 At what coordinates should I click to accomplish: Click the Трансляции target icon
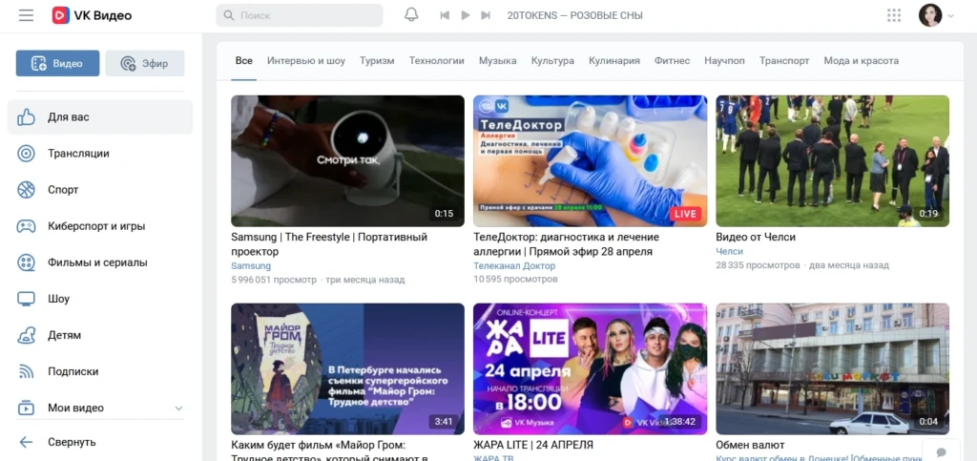[x=26, y=154]
